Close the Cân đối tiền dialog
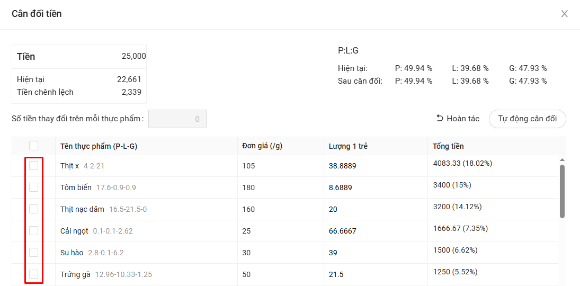This screenshot has width=580, height=286. (x=564, y=14)
